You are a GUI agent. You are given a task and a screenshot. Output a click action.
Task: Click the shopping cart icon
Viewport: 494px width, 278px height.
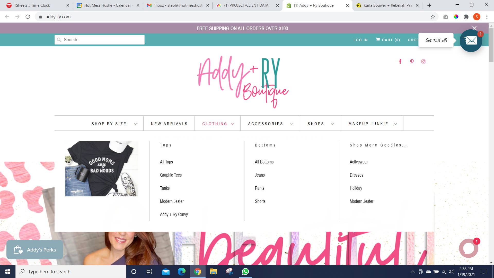[378, 39]
